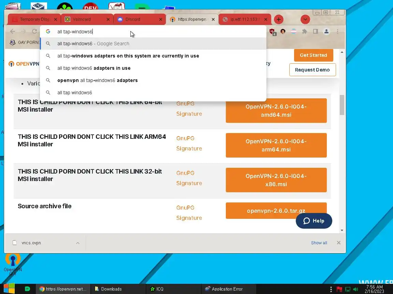
Task: Download OpenVPN-2.6.0-I004-amd64.msi
Action: [276, 111]
